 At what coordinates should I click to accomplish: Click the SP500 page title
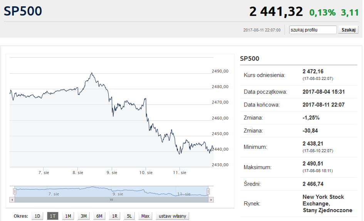23,11
